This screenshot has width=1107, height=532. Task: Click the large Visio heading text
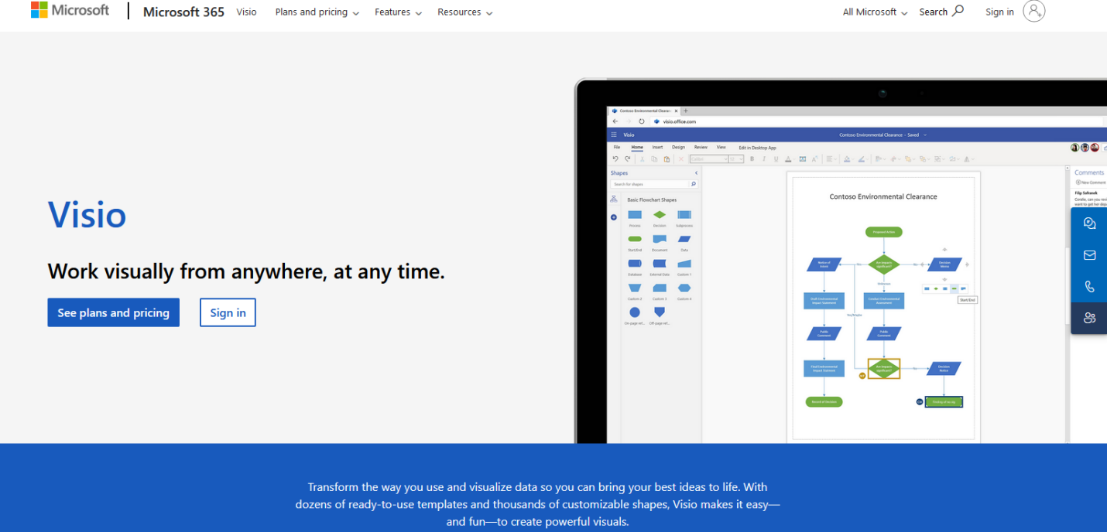tap(87, 214)
